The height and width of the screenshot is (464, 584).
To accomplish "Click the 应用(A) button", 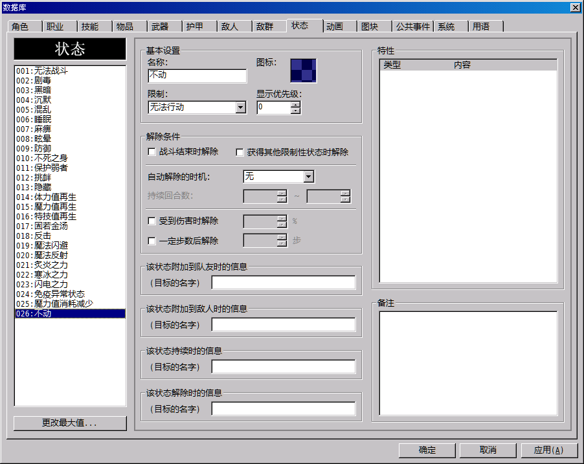I will click(549, 450).
